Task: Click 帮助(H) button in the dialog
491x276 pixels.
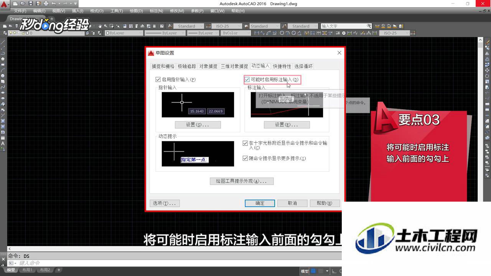Action: pos(325,203)
